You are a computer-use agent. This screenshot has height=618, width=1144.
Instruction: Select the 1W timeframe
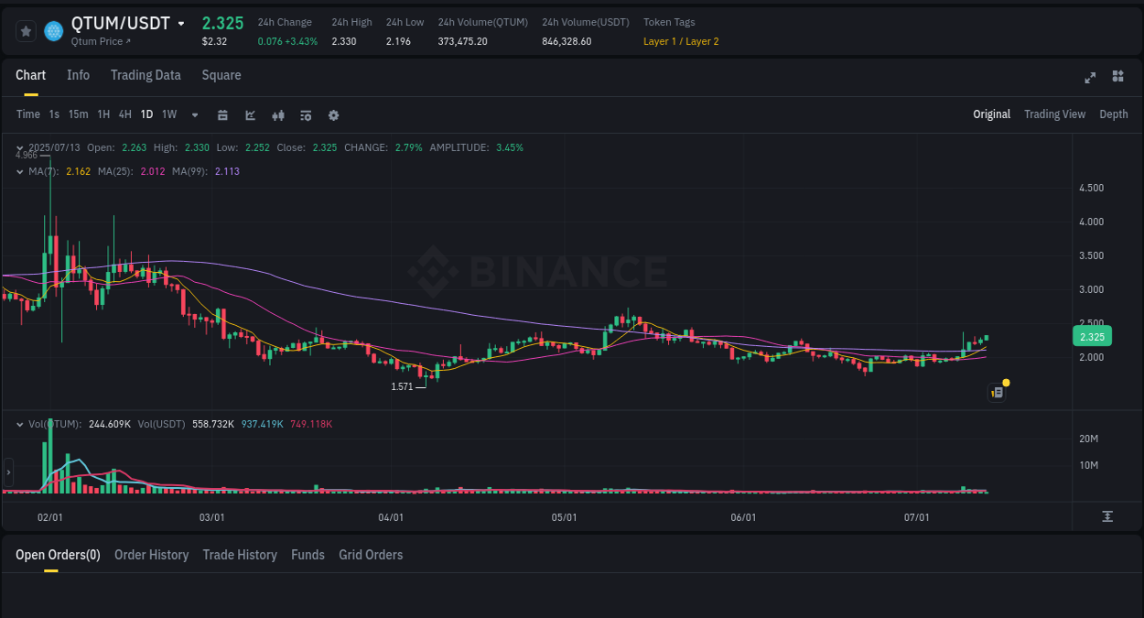pyautogui.click(x=168, y=114)
